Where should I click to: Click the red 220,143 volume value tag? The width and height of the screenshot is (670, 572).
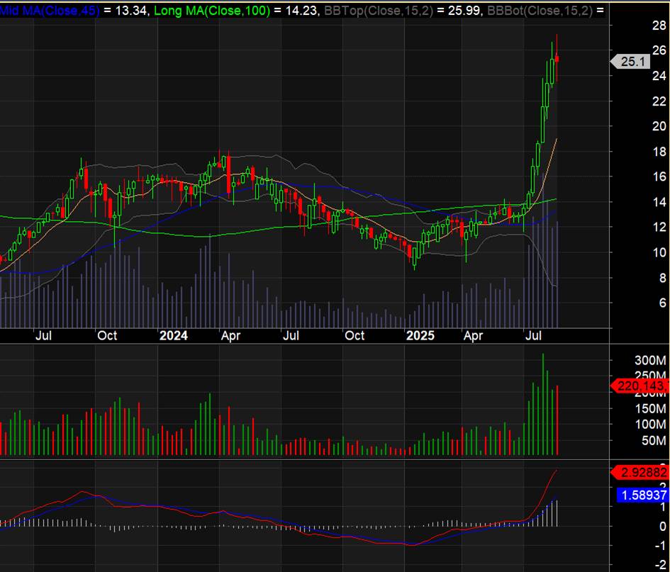click(x=640, y=386)
